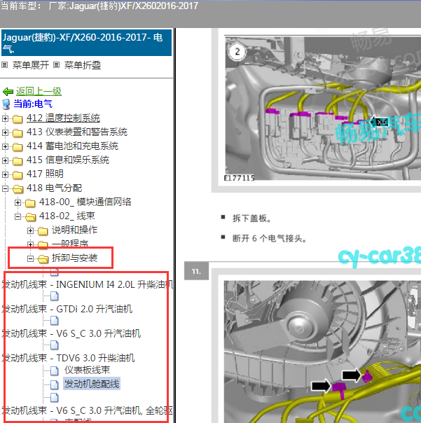Collapse the 拆卸与安装 node

(30, 258)
